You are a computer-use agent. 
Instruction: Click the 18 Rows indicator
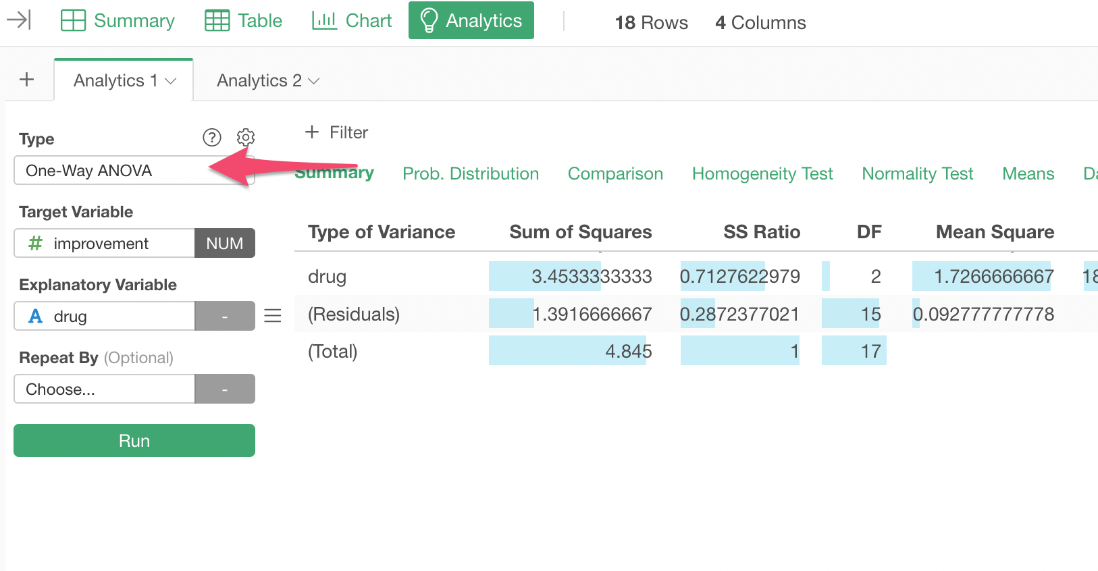pyautogui.click(x=651, y=22)
